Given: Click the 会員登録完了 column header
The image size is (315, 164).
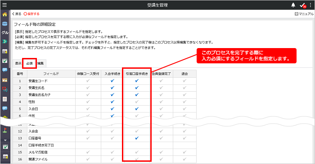Looking at the screenshot, I should click(x=161, y=74).
